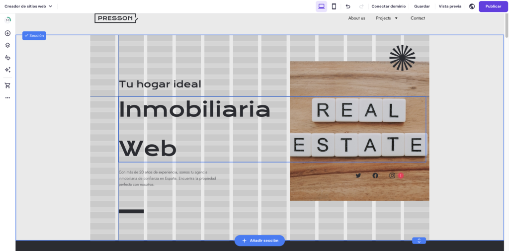Select the dark horizontal bar shape

click(131, 211)
